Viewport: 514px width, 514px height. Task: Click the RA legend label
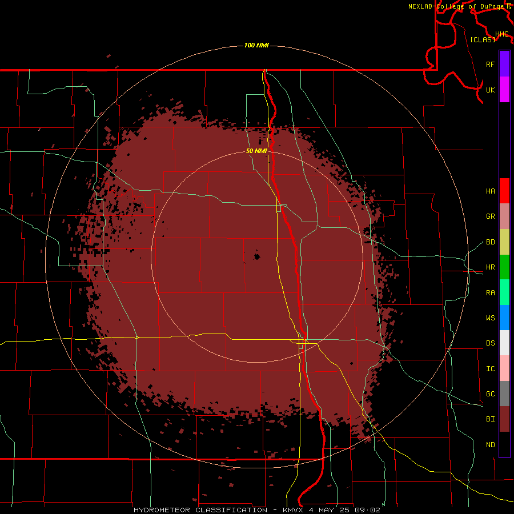pos(490,293)
